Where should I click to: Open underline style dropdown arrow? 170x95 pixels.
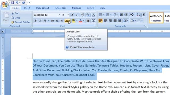(x=48, y=21)
